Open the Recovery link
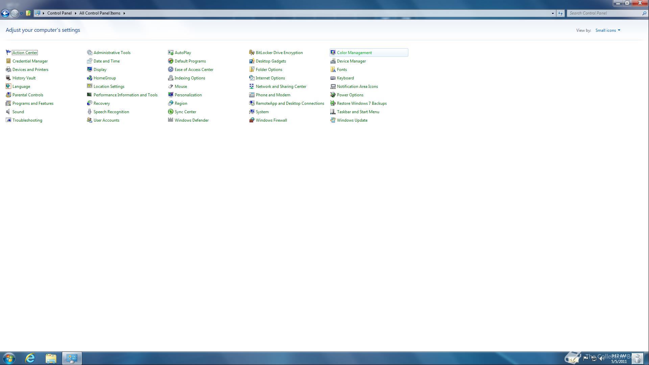Image resolution: width=649 pixels, height=365 pixels. pyautogui.click(x=102, y=103)
